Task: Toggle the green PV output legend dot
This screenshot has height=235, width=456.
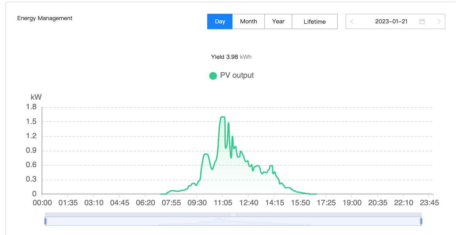Action: [x=213, y=76]
